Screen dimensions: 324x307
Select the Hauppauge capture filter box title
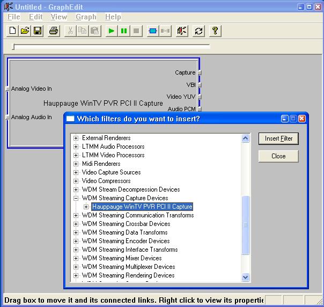pos(103,103)
